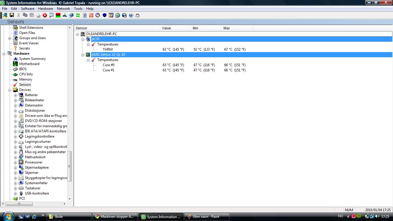The image size is (393, 221).
Task: Open the Software menu
Action: (x=28, y=9)
